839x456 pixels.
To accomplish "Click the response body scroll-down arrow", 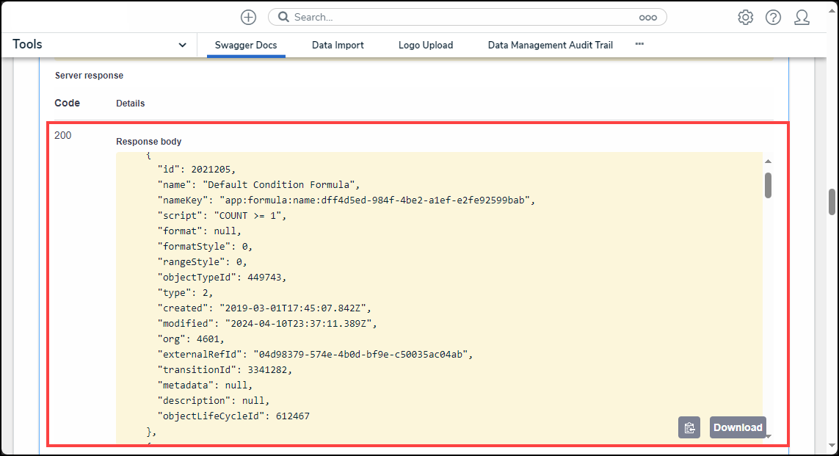I will point(769,436).
